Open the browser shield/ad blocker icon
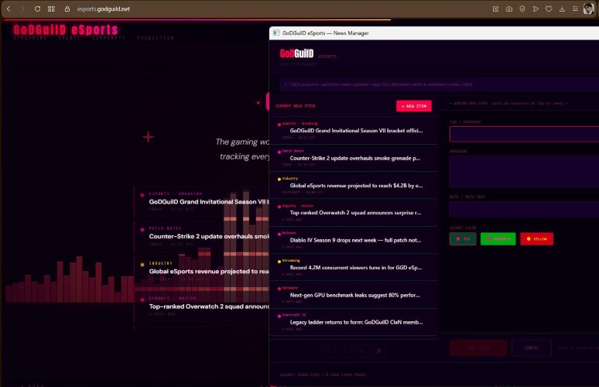The height and width of the screenshot is (387, 599). (522, 9)
